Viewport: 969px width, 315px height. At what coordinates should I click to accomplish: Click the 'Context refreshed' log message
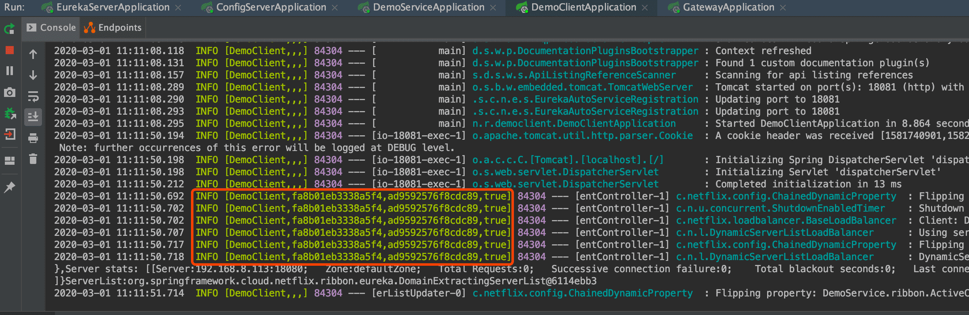[763, 51]
